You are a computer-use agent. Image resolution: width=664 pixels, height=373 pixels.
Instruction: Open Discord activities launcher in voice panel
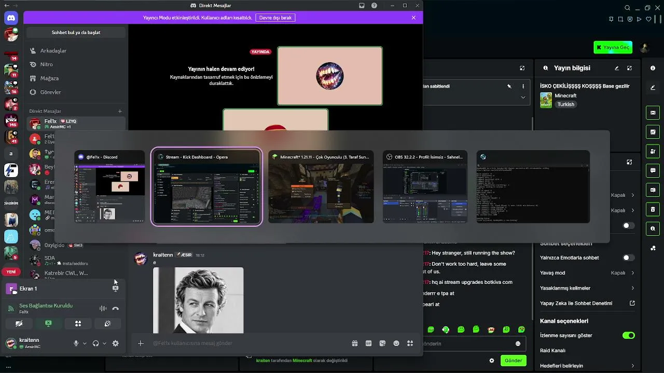[78, 324]
